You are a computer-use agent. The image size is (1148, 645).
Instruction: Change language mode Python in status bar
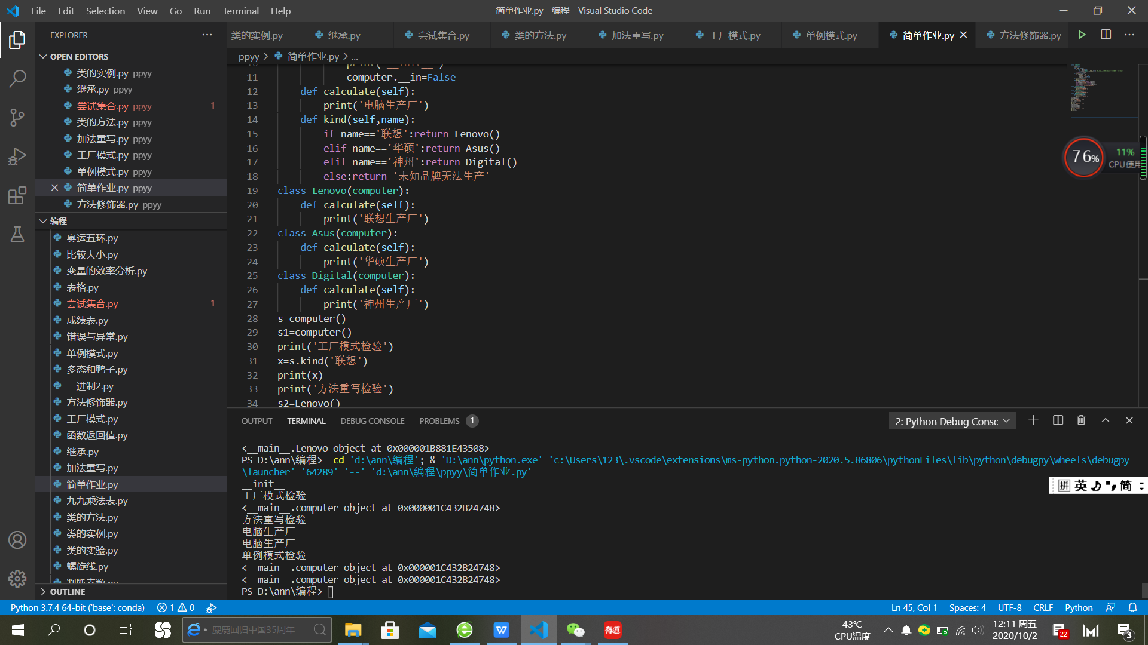[1079, 607]
